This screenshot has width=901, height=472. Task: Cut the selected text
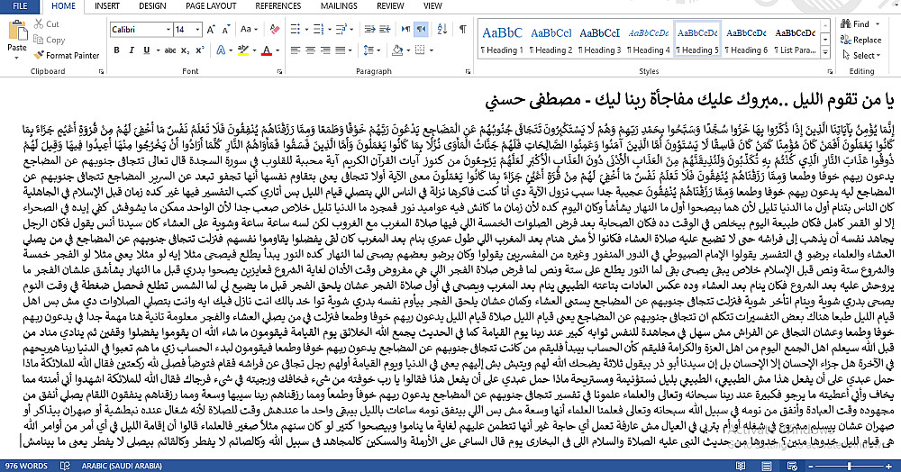[46, 24]
